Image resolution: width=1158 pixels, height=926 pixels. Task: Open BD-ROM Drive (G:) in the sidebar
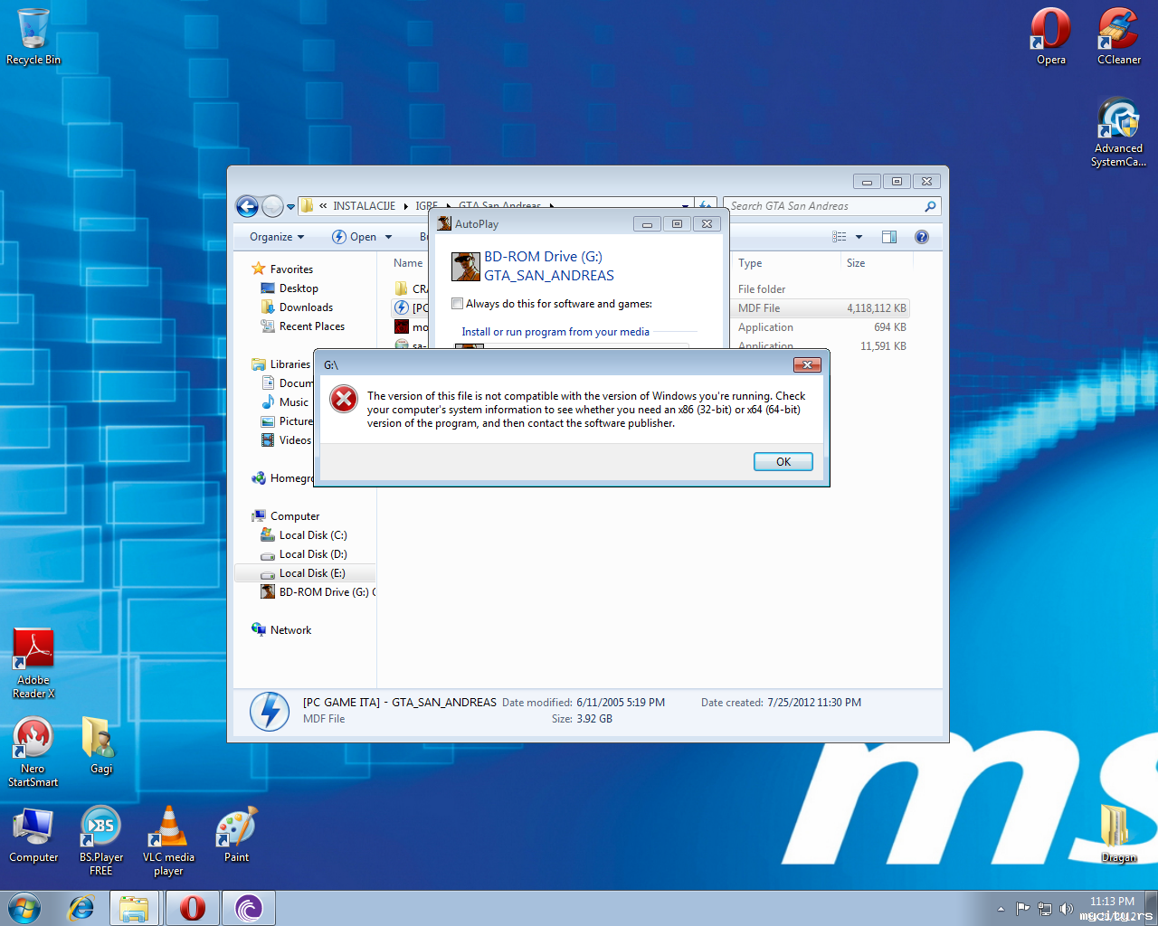coord(318,592)
